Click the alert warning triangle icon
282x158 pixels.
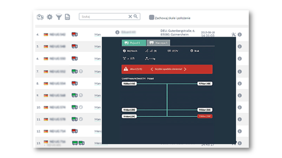(x=126, y=69)
